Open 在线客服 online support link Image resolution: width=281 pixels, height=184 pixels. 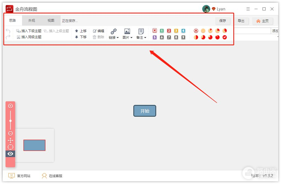pos(52,176)
